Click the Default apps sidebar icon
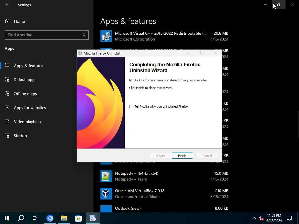 click(x=7, y=80)
